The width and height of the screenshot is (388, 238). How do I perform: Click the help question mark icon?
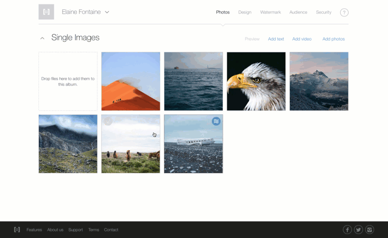click(344, 12)
